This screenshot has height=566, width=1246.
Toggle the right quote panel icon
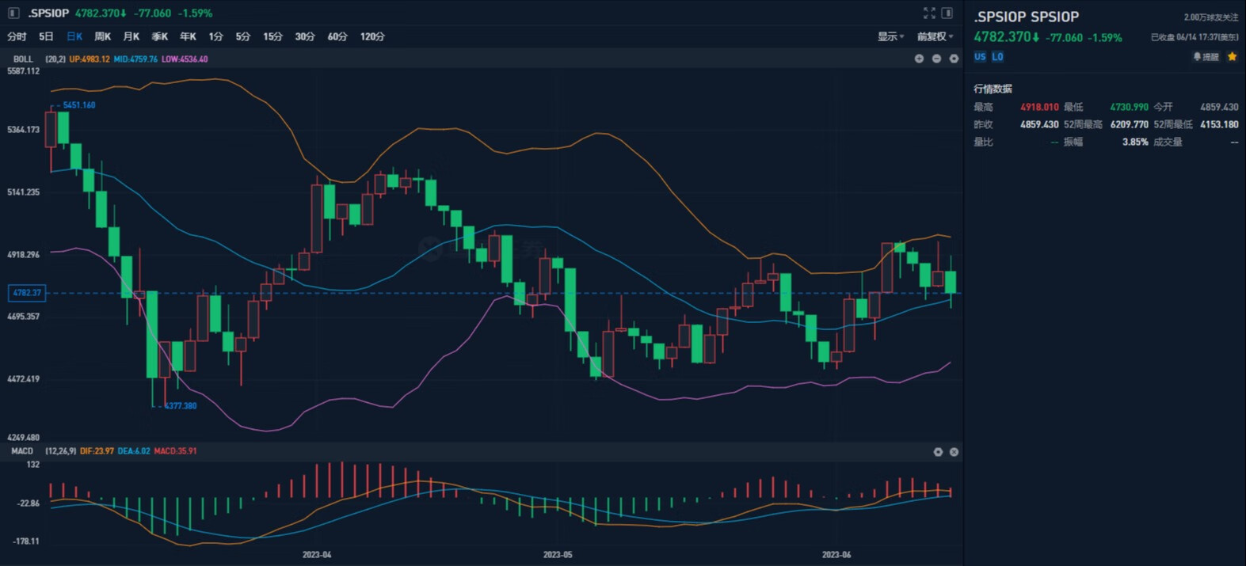click(947, 13)
